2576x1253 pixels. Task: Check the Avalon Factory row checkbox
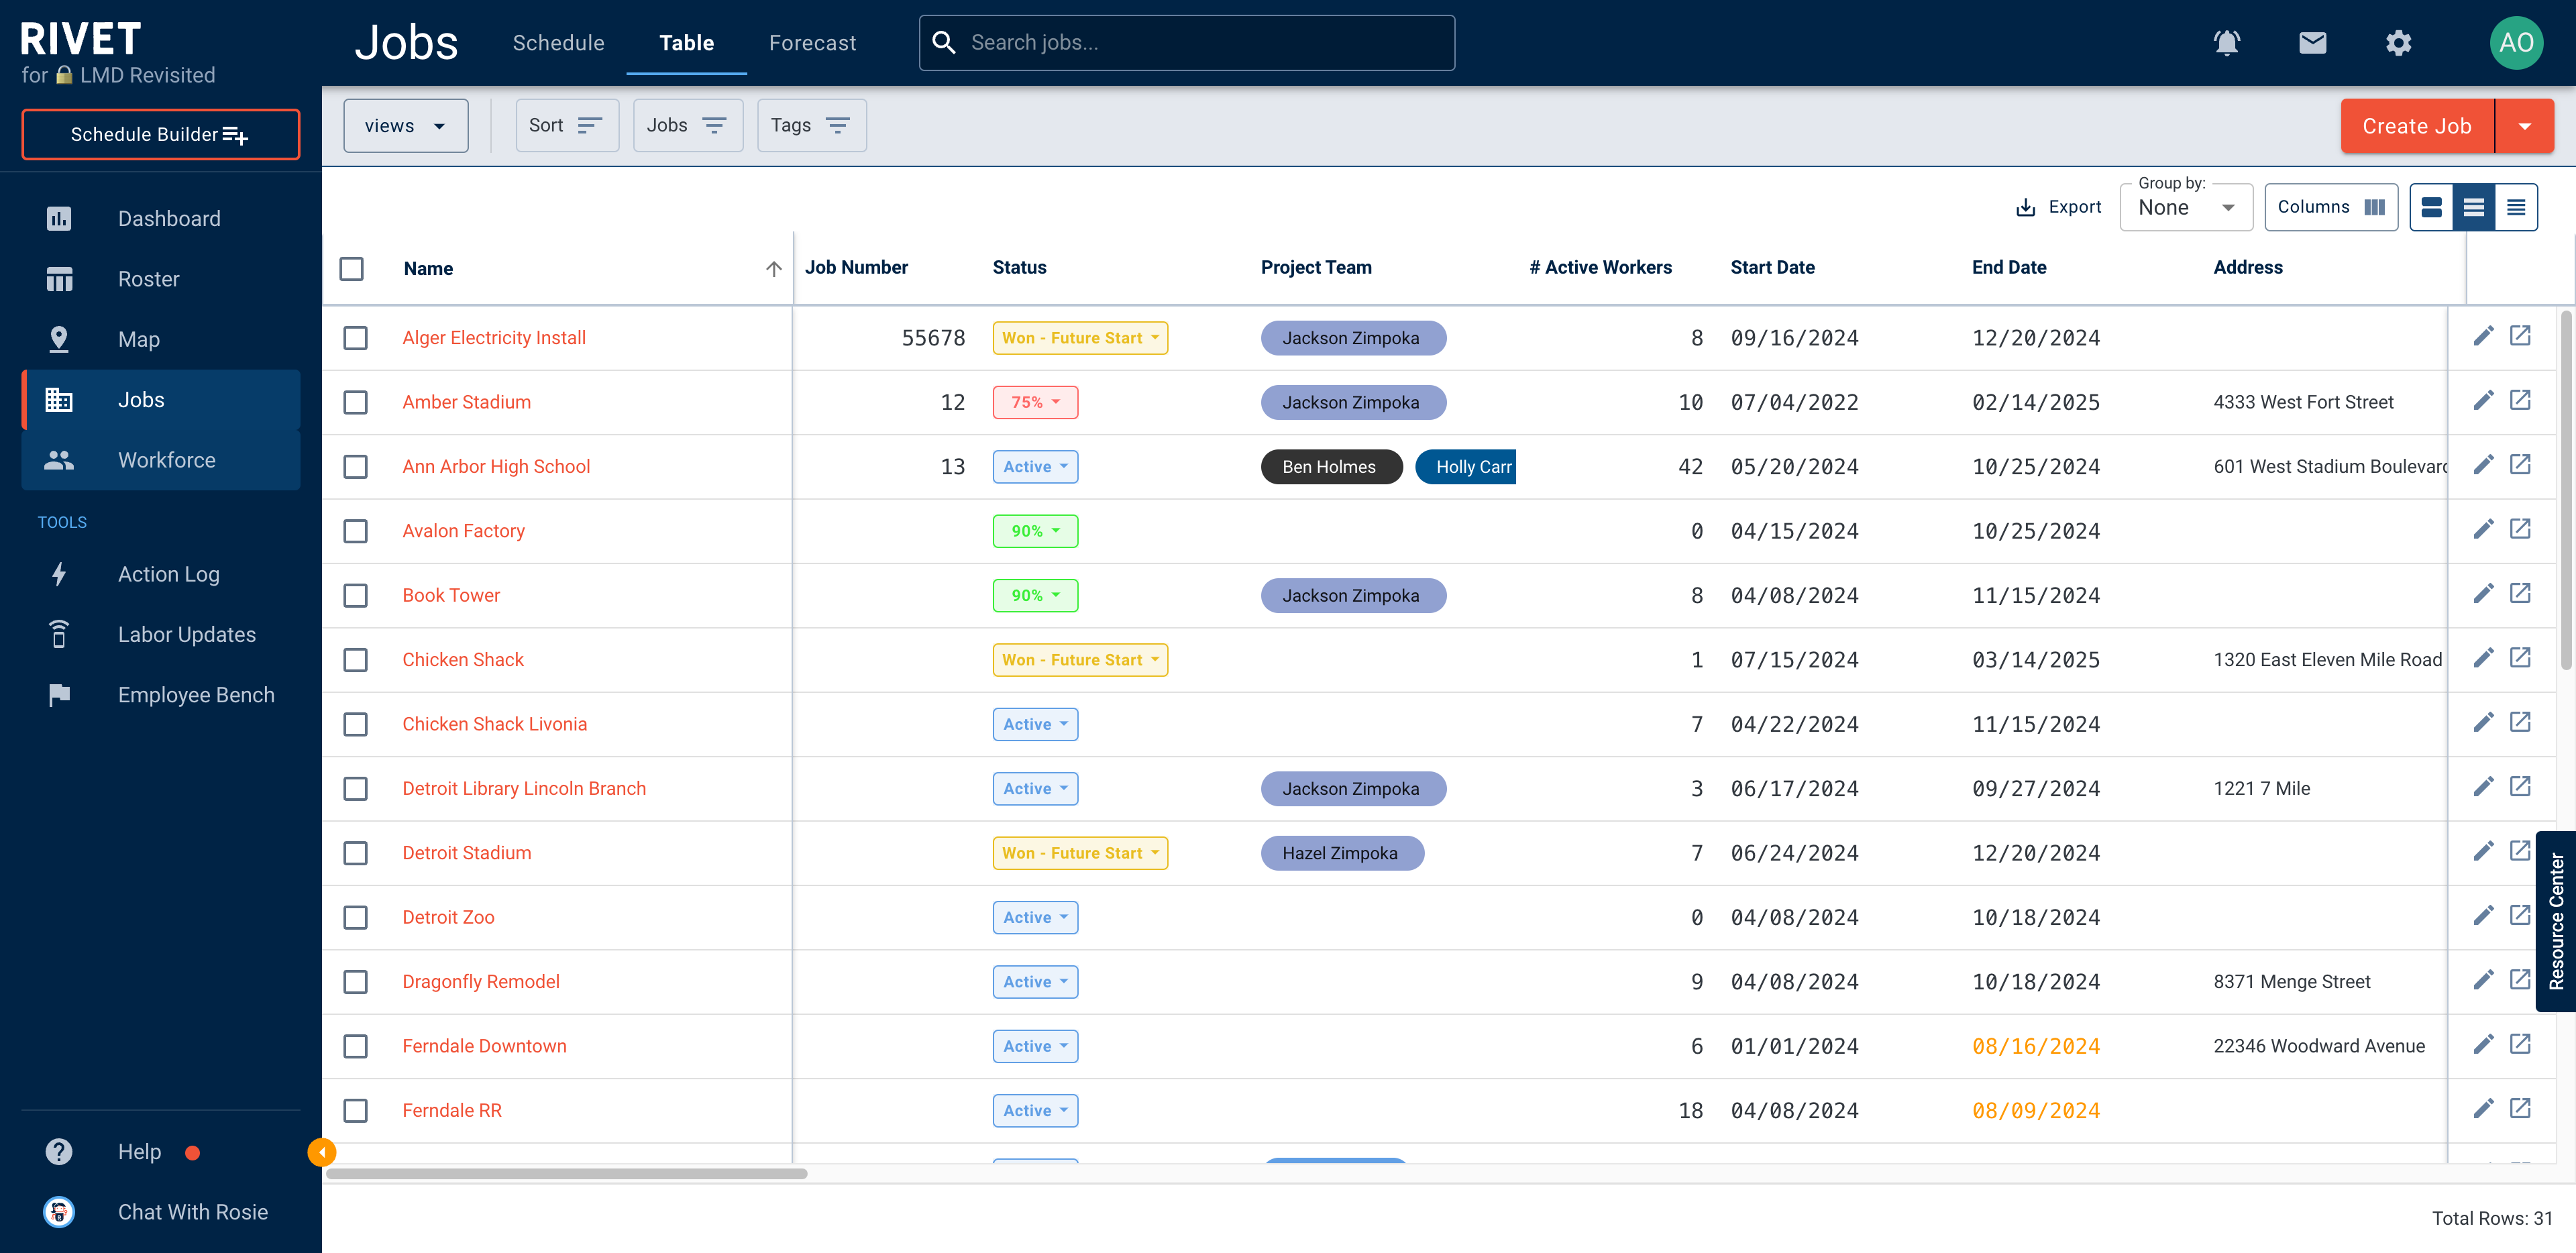click(355, 531)
